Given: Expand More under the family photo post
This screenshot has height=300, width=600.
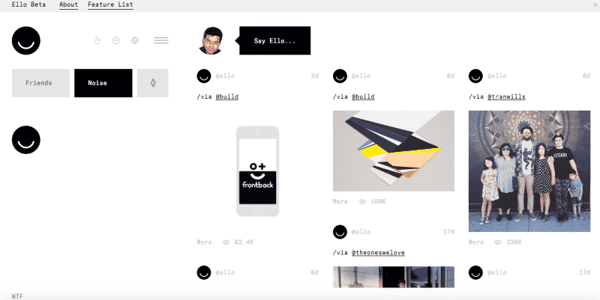Looking at the screenshot, I should 476,242.
